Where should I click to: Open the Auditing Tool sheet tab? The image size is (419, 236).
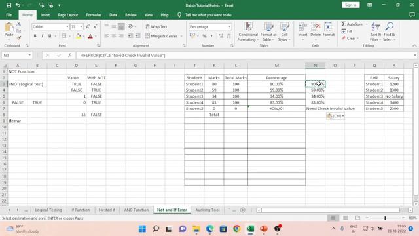coord(208,210)
